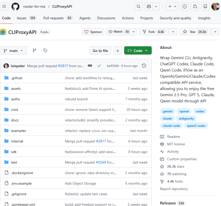Viewport: 221px width, 206px height.
Task: Open the assets folder
Action: [x=16, y=88]
